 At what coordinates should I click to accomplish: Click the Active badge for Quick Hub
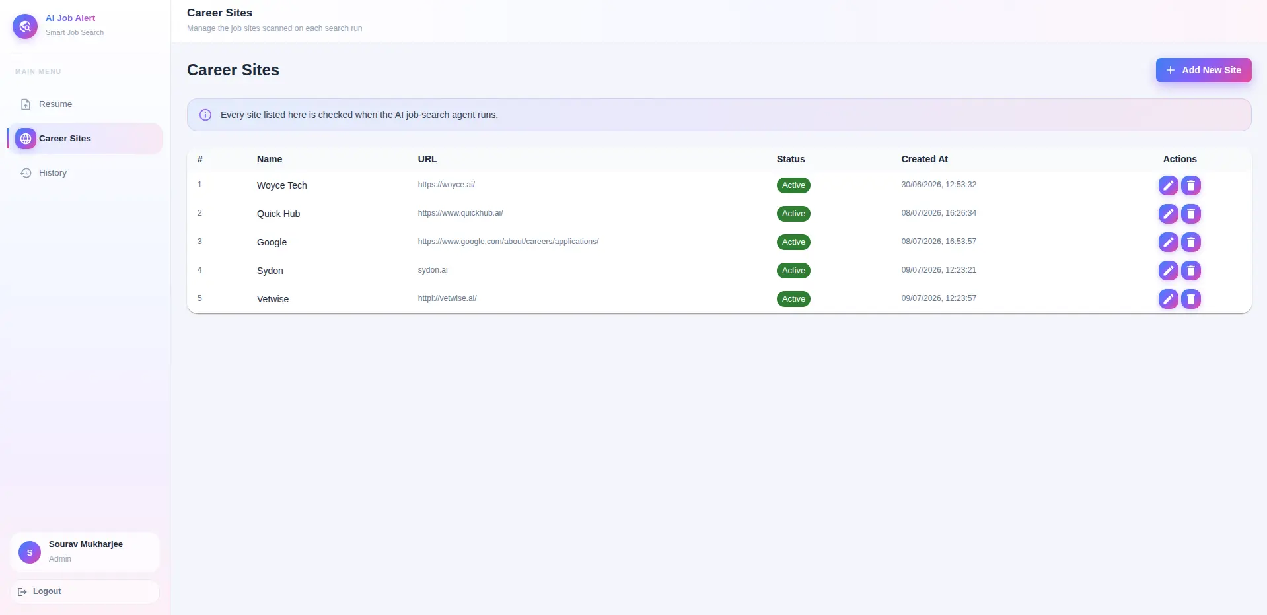pyautogui.click(x=793, y=214)
